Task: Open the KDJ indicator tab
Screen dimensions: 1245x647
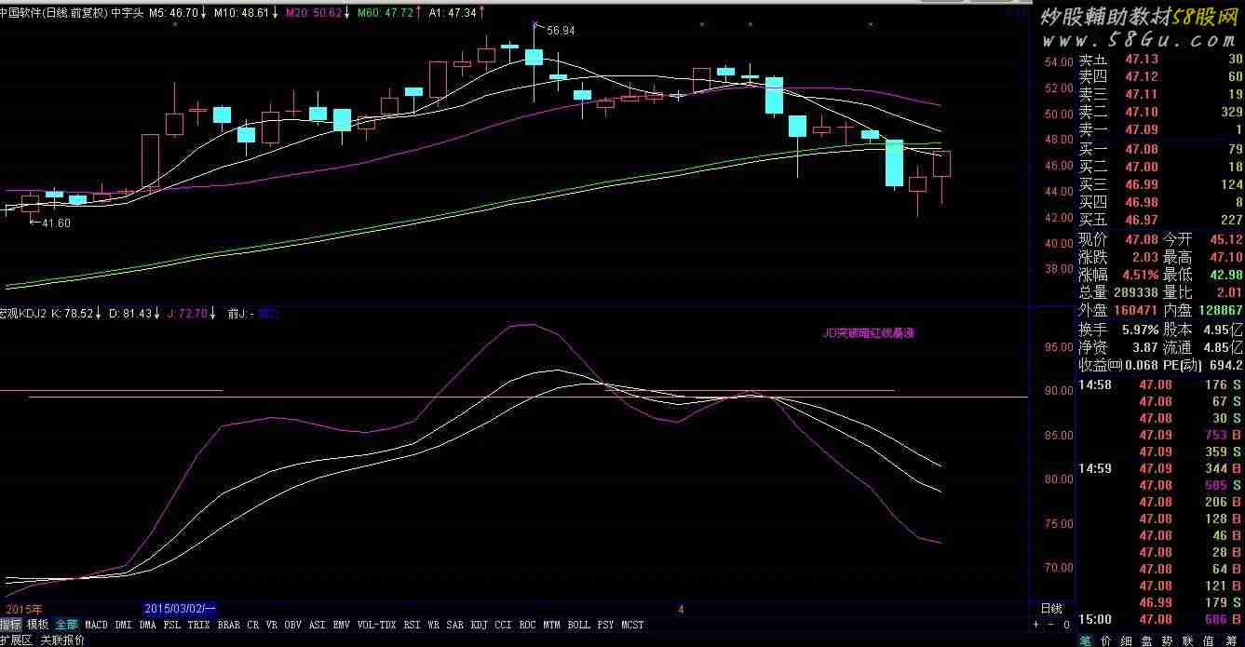Action: [479, 625]
